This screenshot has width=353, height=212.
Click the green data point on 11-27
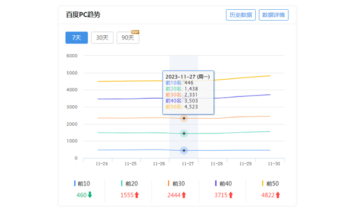tap(184, 133)
